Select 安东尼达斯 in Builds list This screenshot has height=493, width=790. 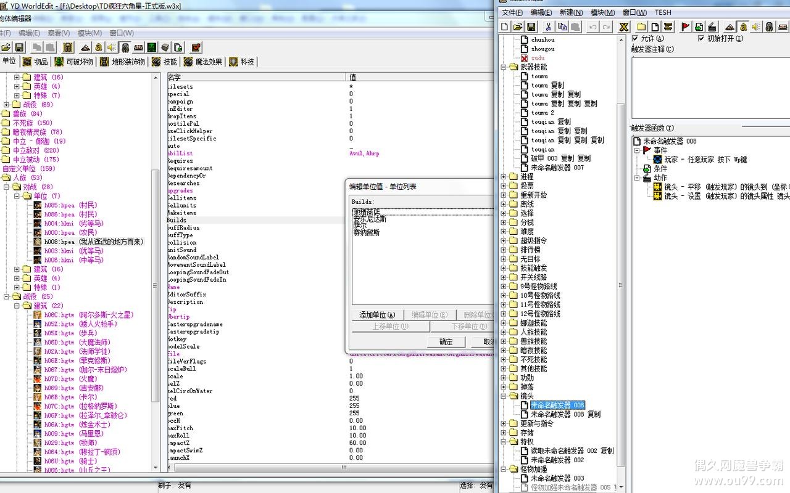pyautogui.click(x=370, y=219)
